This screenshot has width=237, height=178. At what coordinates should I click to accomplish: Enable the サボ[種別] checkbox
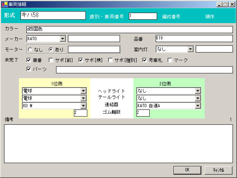pos(110,60)
